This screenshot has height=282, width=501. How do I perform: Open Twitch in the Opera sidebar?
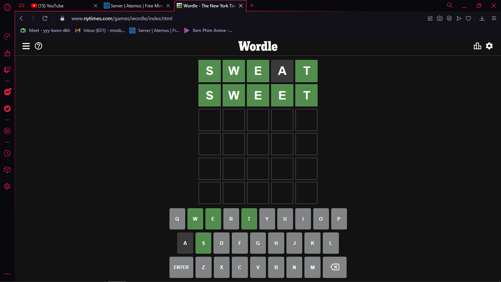pos(7,70)
